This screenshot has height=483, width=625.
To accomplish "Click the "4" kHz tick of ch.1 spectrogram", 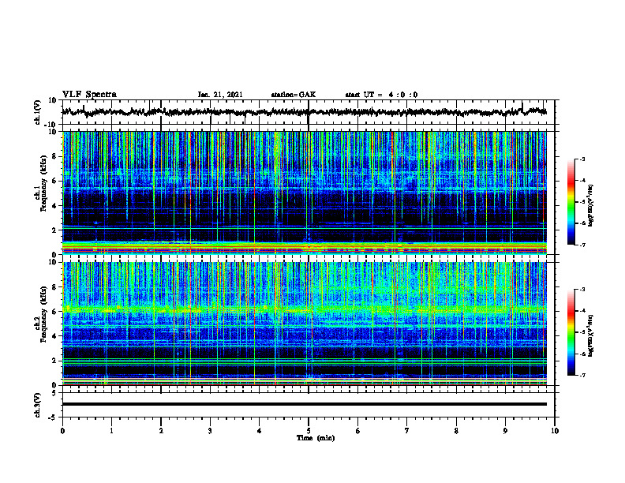I will point(54,206).
